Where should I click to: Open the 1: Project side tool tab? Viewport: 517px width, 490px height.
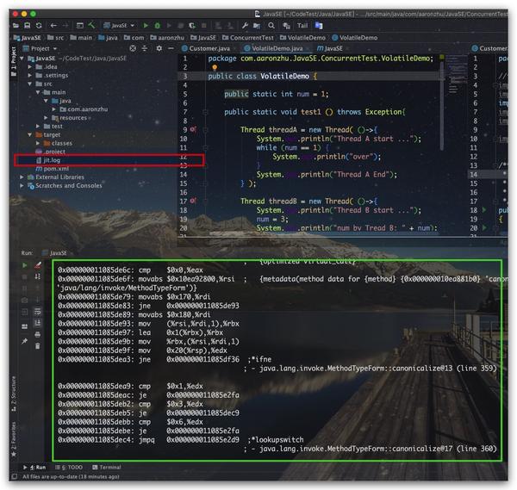pos(14,61)
